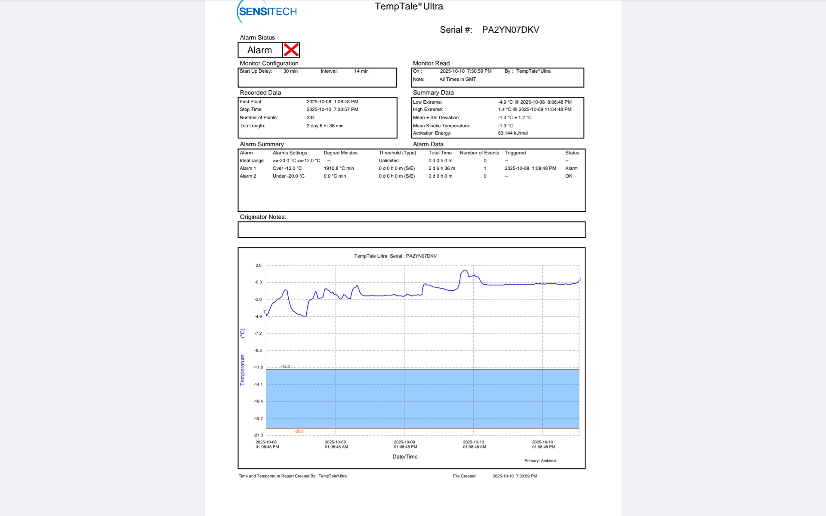The width and height of the screenshot is (826, 516).
Task: Click the red X alarm icon
Action: (x=291, y=50)
